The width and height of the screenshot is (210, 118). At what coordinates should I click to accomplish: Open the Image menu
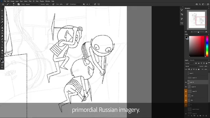[12, 1]
